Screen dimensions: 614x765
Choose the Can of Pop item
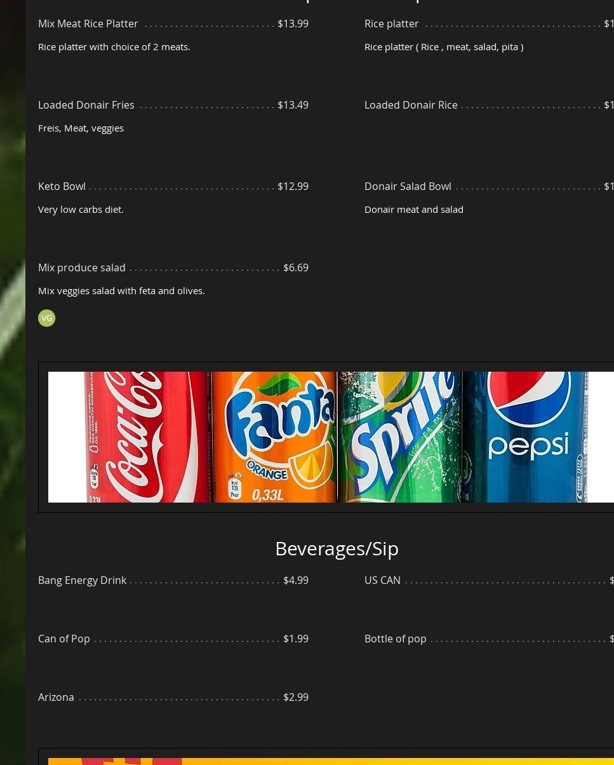click(x=64, y=639)
